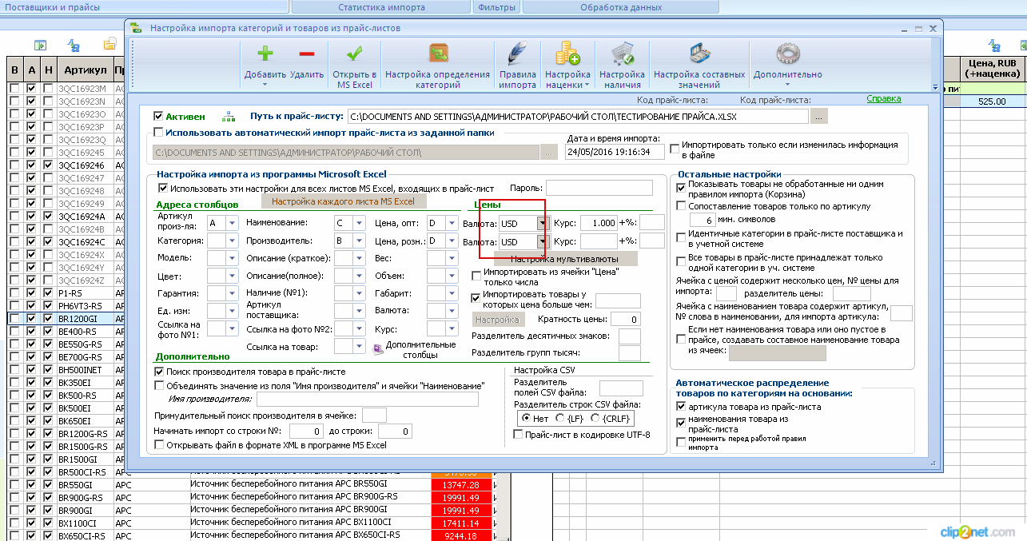
Task: Open the Цена, опт column dropdown
Action: click(452, 223)
